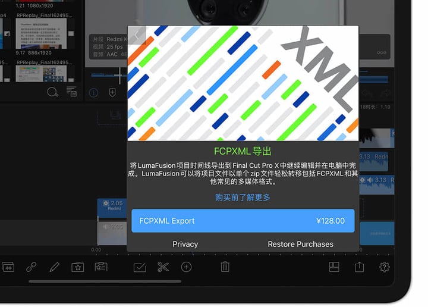Image resolution: width=428 pixels, height=307 pixels.
Task: Split the clip with the scissors icon
Action: (163, 267)
